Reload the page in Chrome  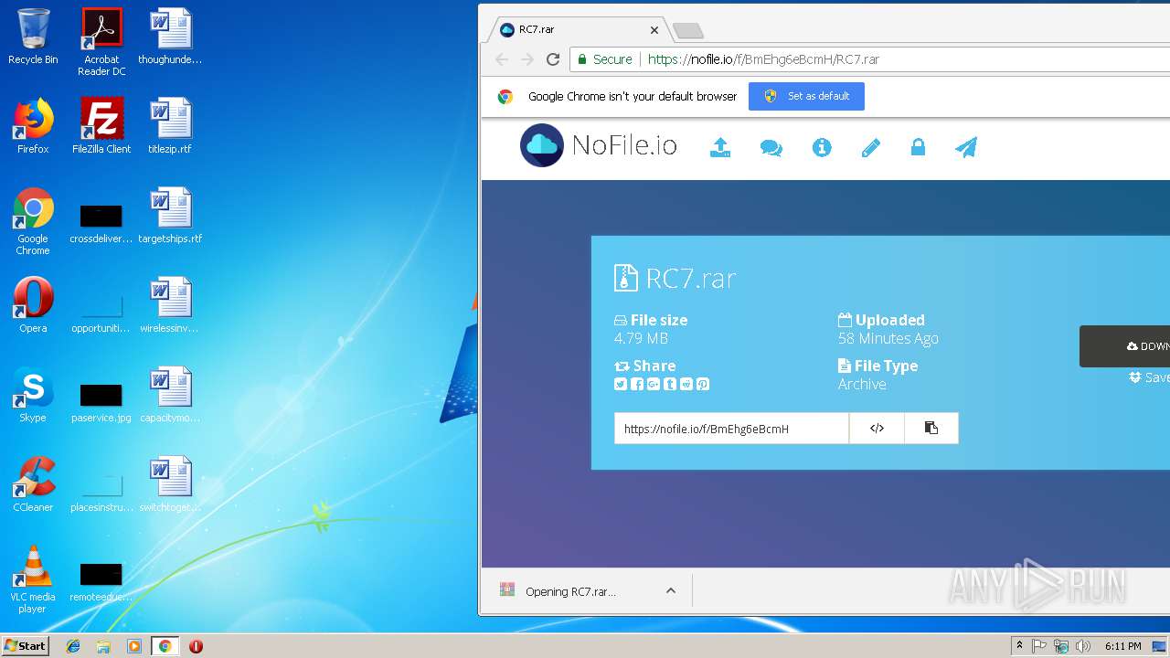click(x=553, y=59)
